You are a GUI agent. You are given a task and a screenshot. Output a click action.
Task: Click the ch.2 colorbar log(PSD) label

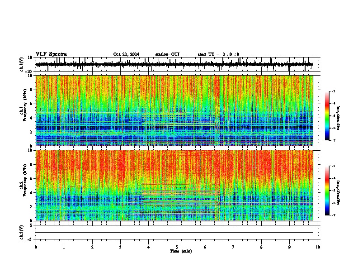click(x=339, y=192)
